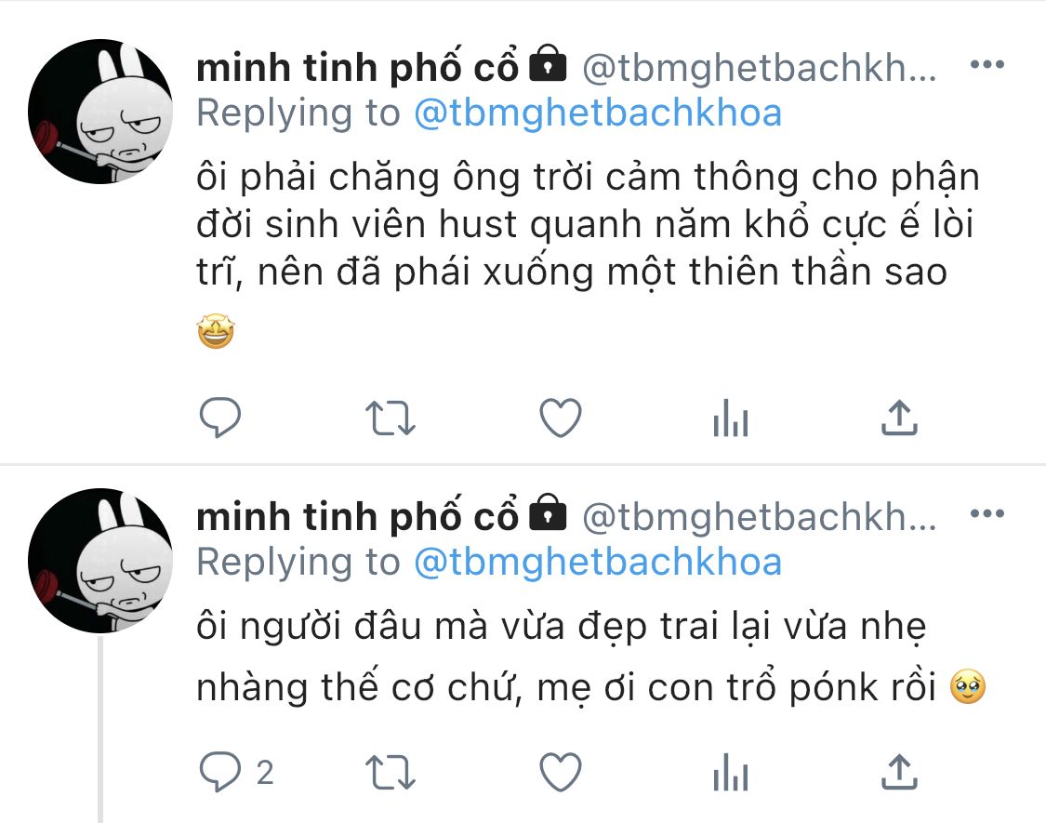Open the first tweet's rabbit profile avatar
Image resolution: width=1046 pixels, height=823 pixels.
pyautogui.click(x=100, y=112)
